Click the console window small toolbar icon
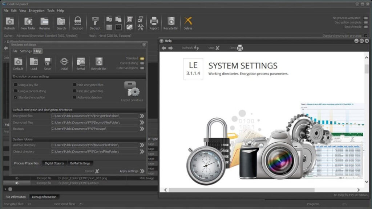 click(119, 28)
